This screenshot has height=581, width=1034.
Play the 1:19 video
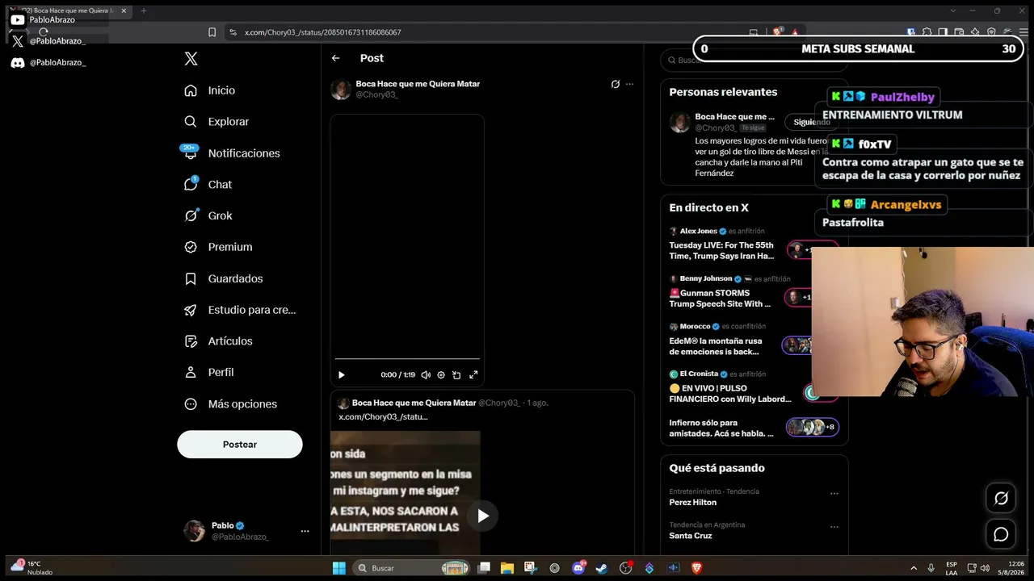click(341, 374)
